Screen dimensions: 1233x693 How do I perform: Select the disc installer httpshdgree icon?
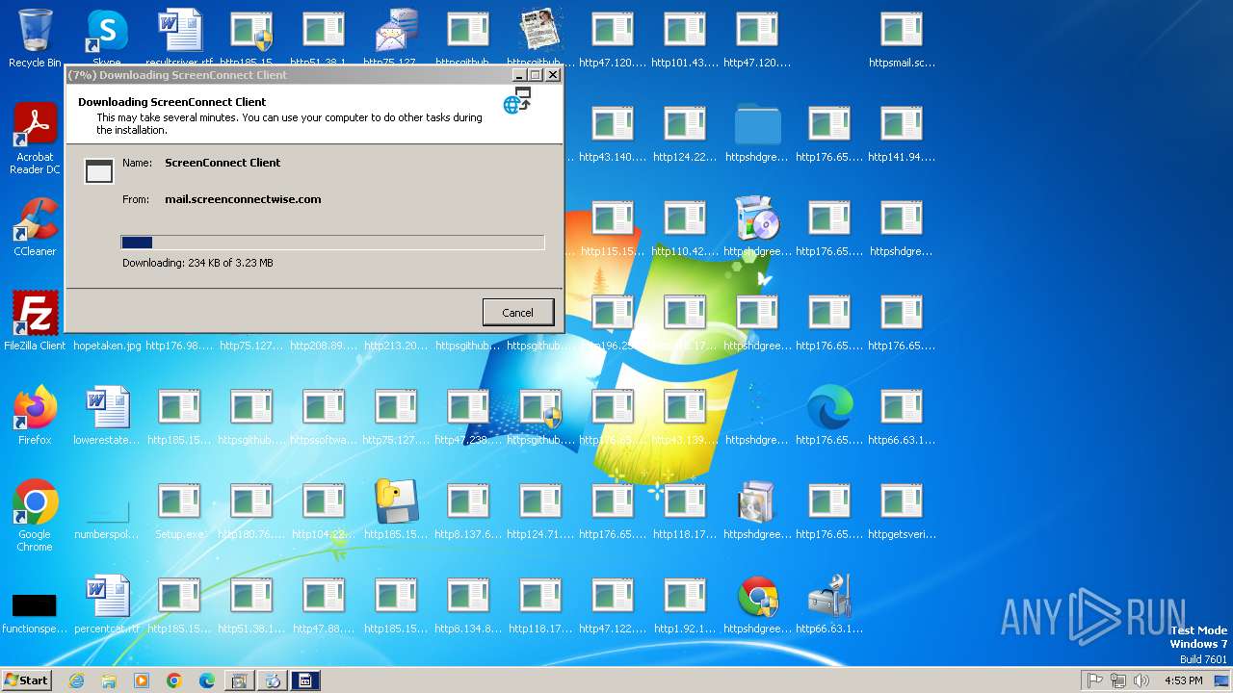point(757,227)
